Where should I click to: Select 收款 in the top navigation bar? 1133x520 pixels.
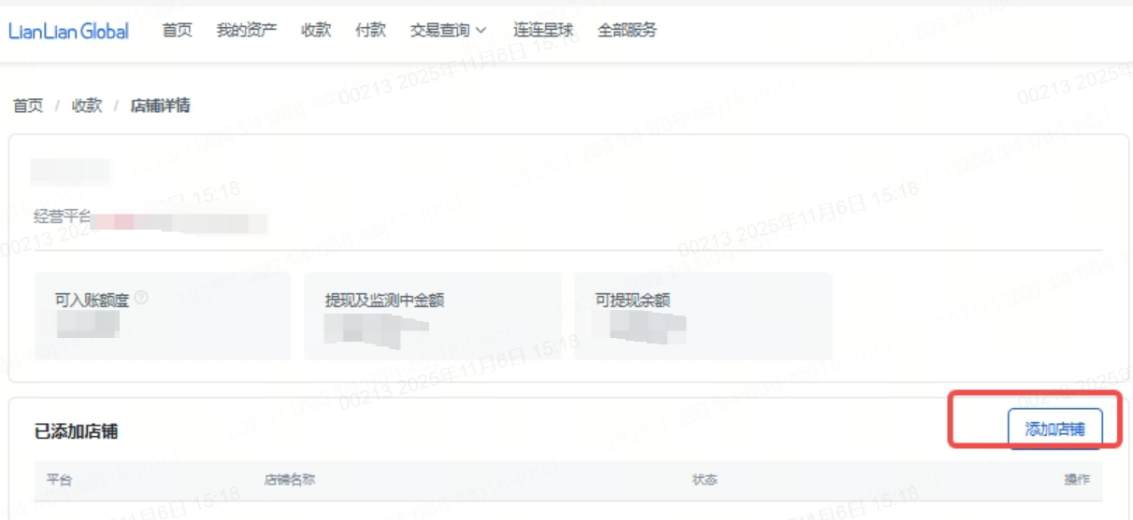pos(316,30)
